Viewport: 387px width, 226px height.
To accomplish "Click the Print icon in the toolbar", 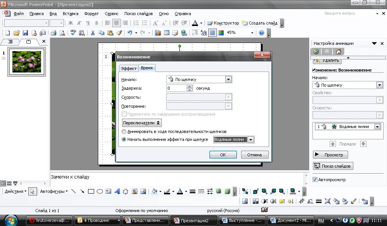I will click(x=53, y=33).
